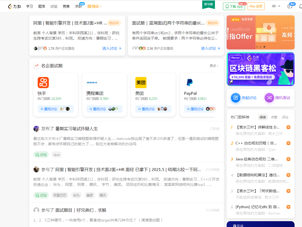Click the 下载 App button
Screen dimensions: 302x227
(x=234, y=6)
